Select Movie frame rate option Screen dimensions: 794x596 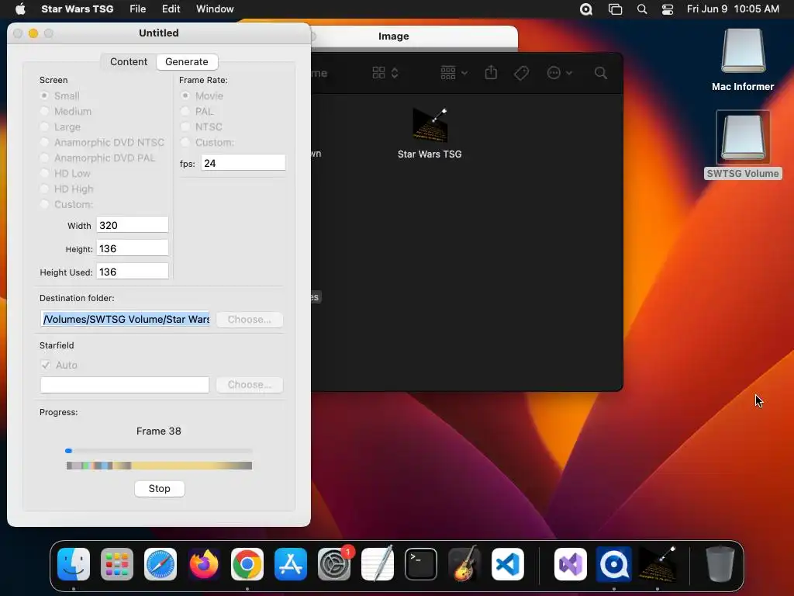[x=185, y=95]
